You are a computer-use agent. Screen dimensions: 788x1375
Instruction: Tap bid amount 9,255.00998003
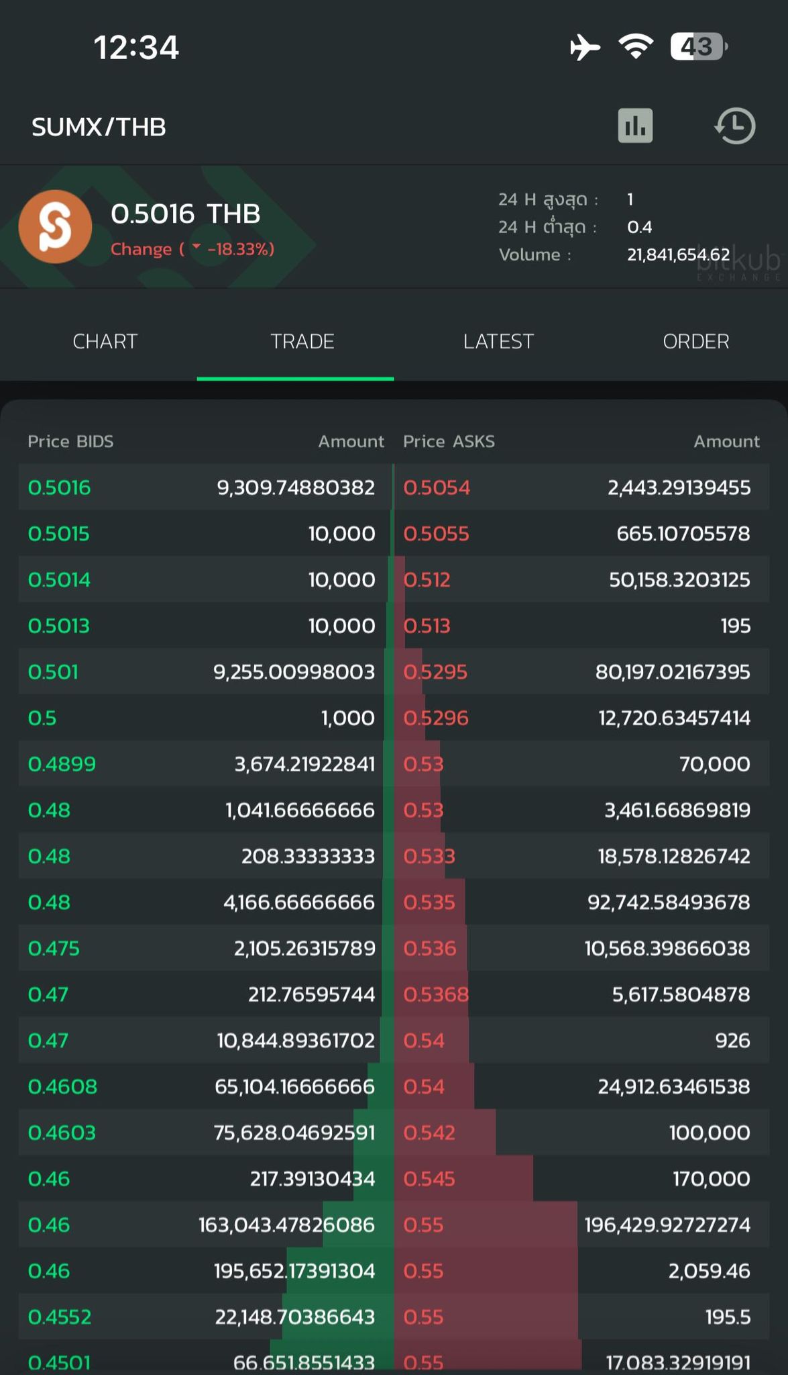coord(294,672)
